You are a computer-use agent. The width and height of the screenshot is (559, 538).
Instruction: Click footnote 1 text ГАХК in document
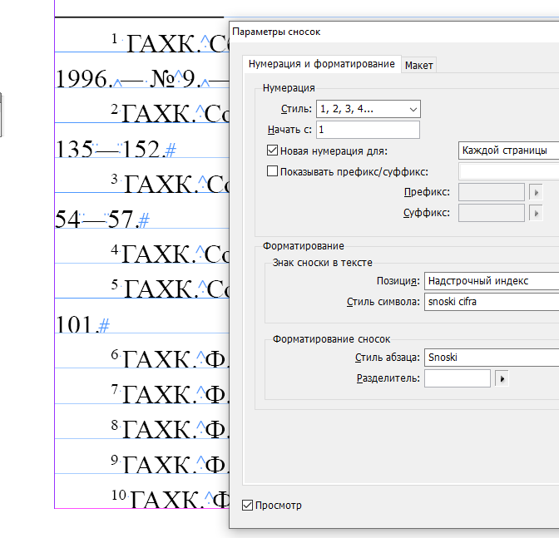(162, 43)
